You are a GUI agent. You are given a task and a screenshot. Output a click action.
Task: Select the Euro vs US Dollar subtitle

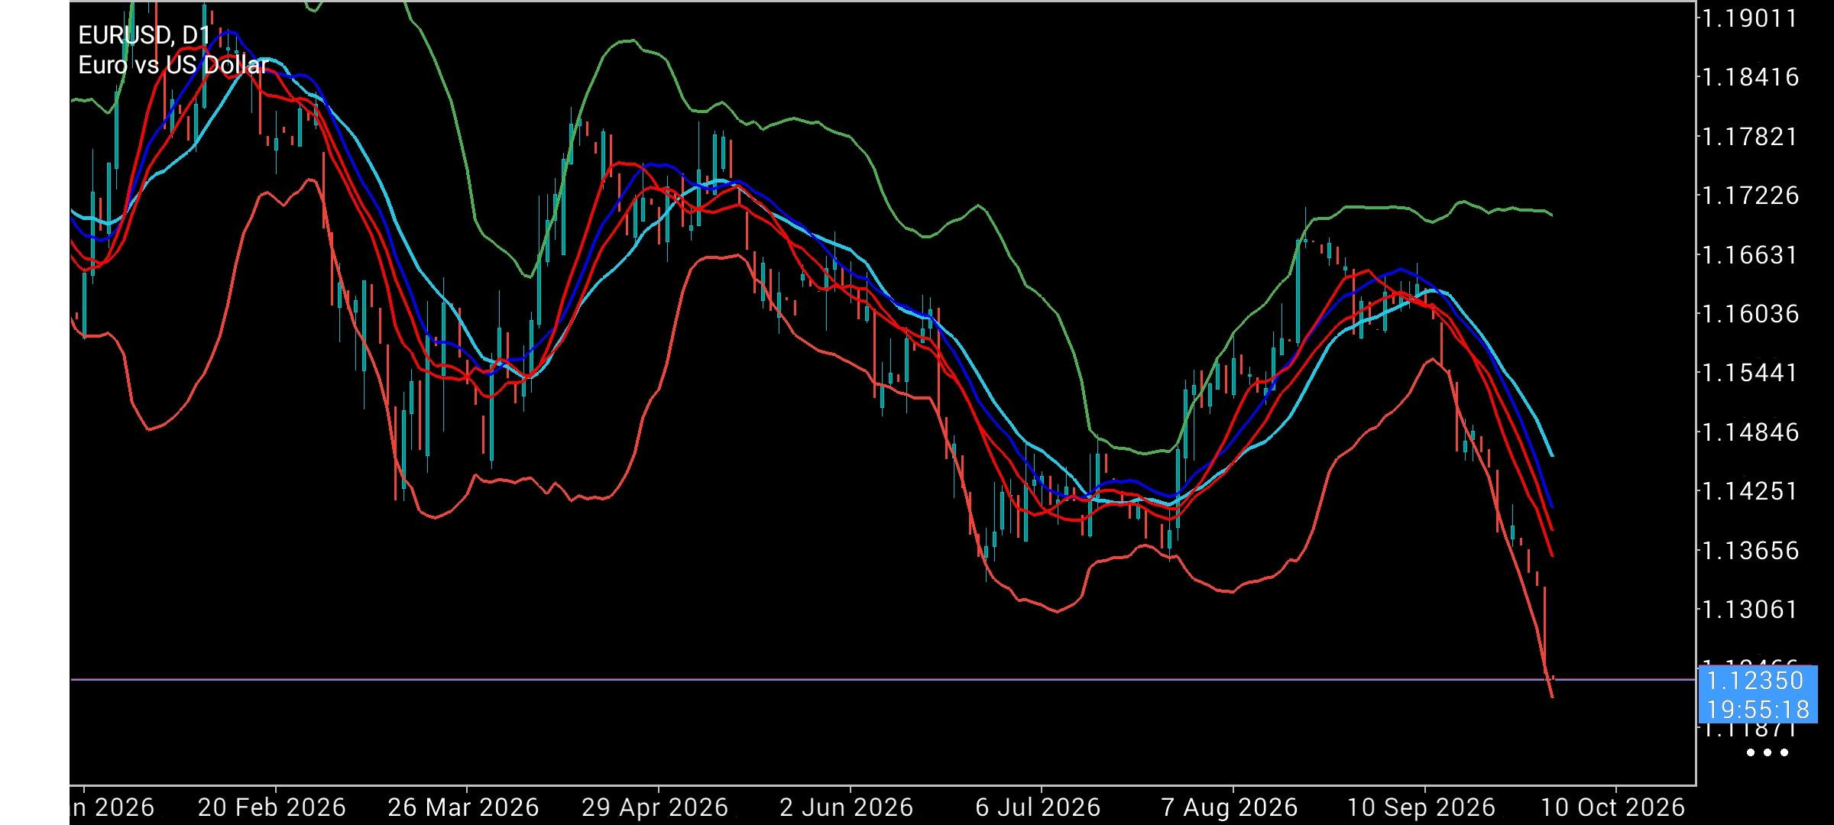pyautogui.click(x=173, y=65)
